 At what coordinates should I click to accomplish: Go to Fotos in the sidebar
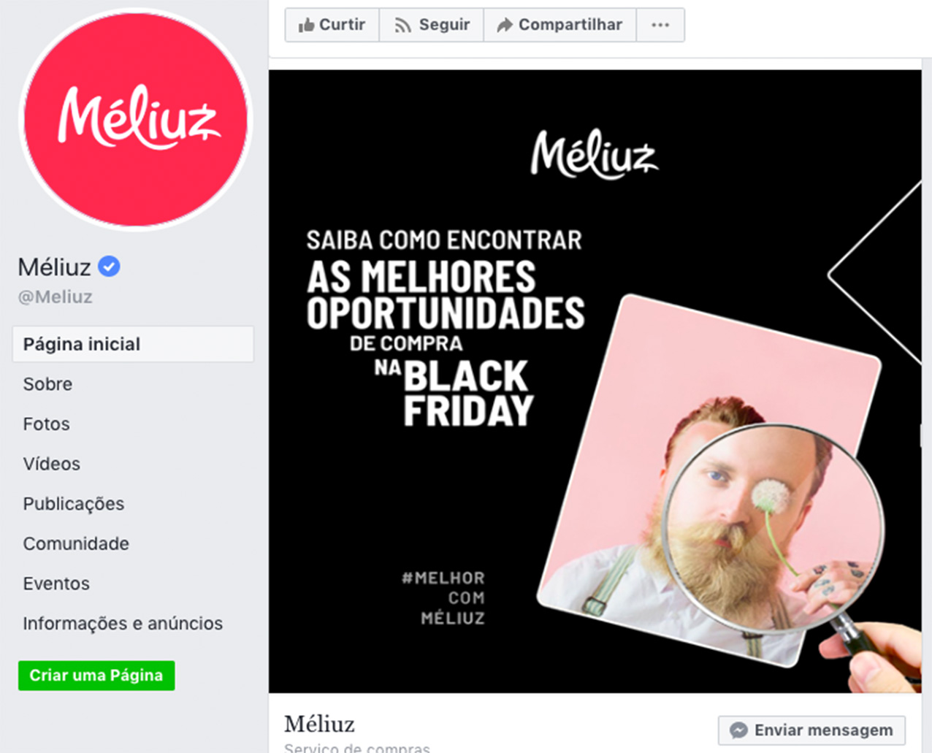[x=46, y=424]
